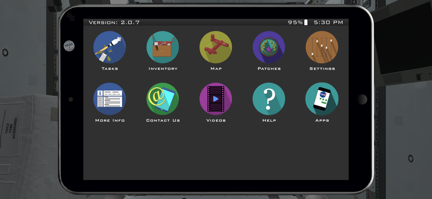432x199 pixels.
Task: Click the "Tasks" text label
Action: click(x=110, y=69)
